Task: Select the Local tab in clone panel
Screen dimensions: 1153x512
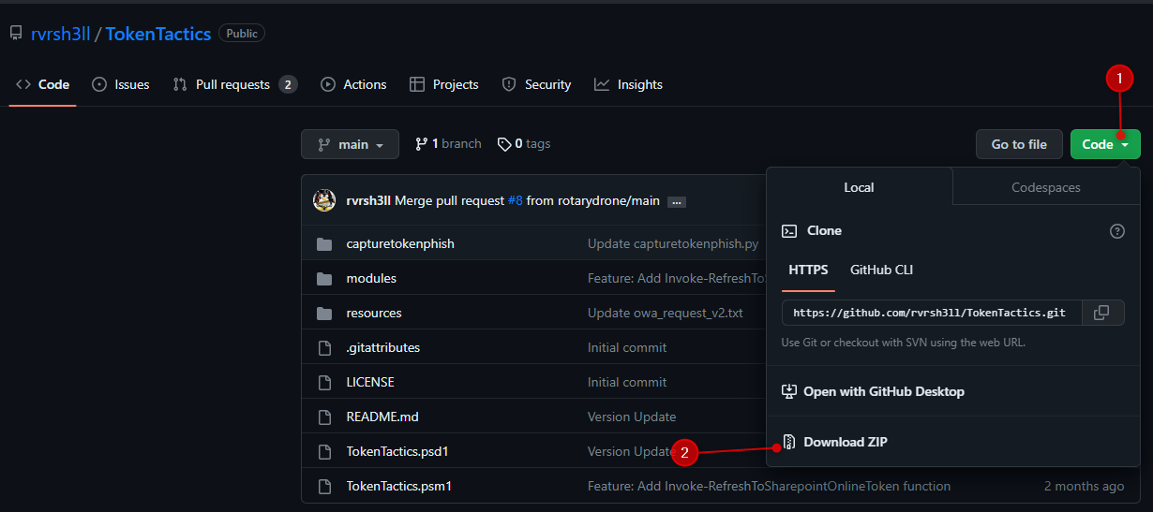Action: (x=859, y=187)
